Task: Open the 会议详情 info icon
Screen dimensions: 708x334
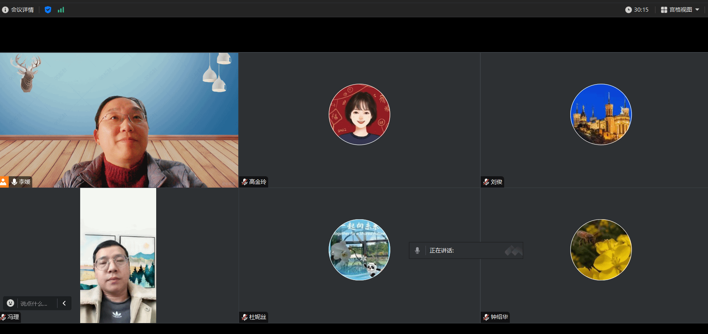Action: (x=5, y=10)
